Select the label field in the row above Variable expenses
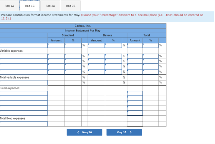 point(24,46)
